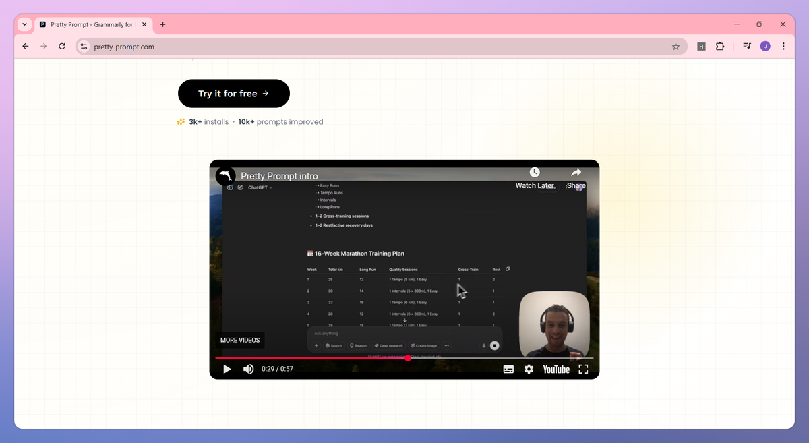This screenshot has width=809, height=443.
Task: Open the Extensions puzzle menu
Action: pos(720,47)
